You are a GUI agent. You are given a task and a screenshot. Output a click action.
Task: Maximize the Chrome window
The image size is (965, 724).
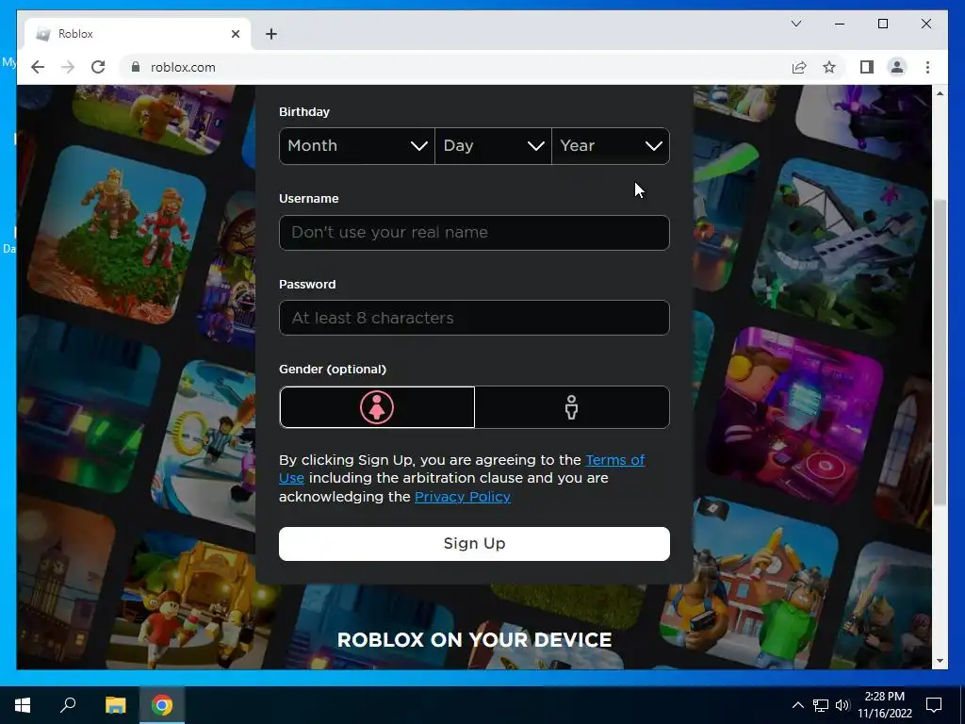point(882,24)
